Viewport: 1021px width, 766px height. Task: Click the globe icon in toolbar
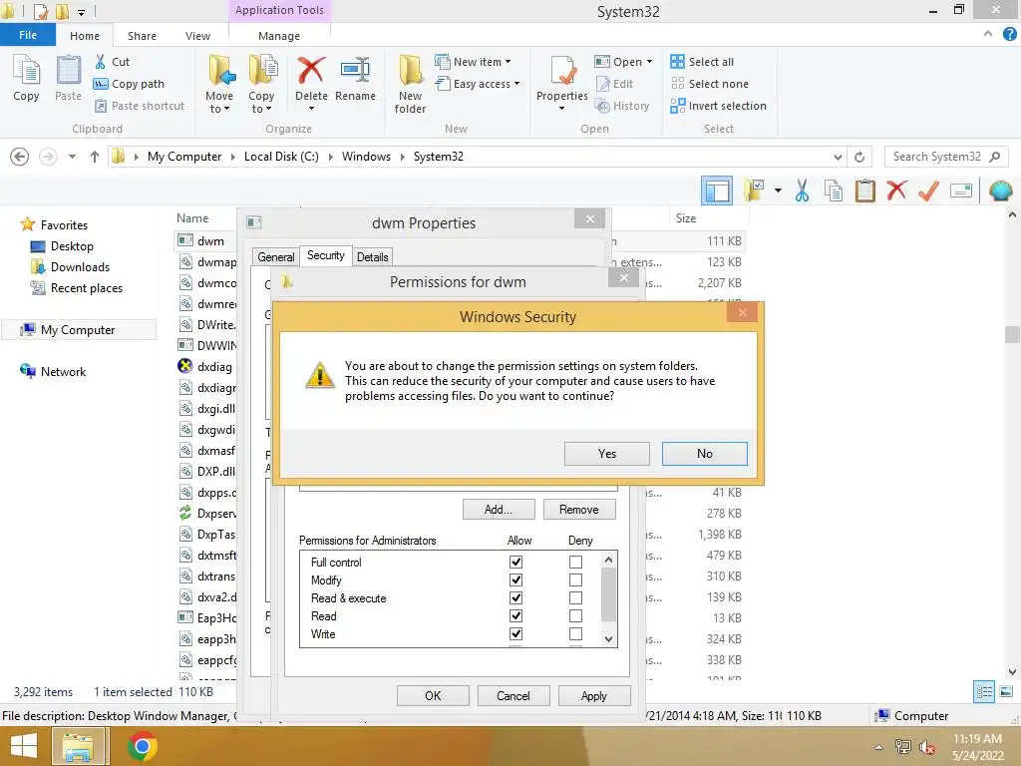(1001, 191)
